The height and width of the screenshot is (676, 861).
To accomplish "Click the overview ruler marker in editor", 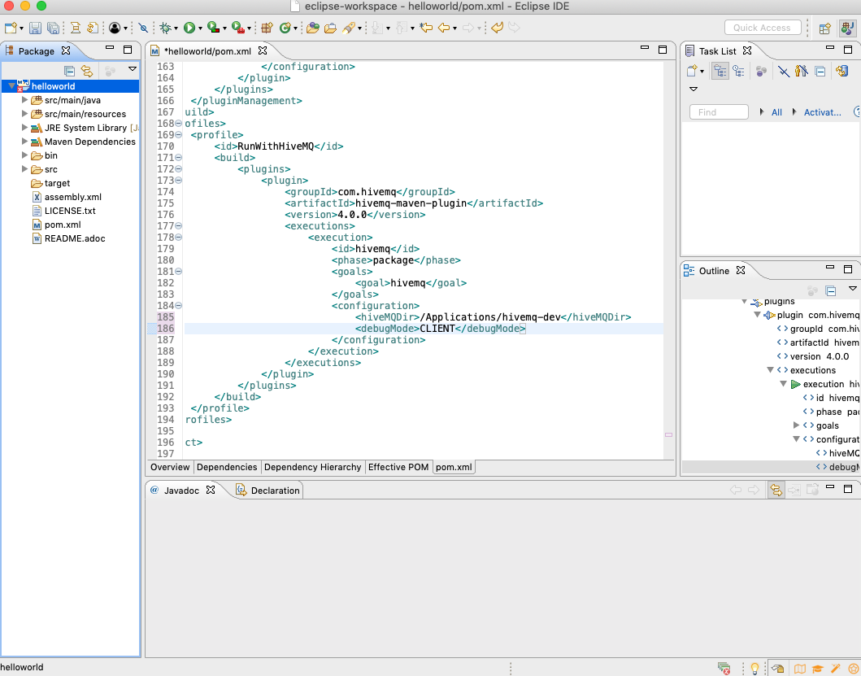I will coord(668,434).
